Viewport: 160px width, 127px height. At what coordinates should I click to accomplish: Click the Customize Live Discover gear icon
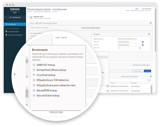(6, 35)
